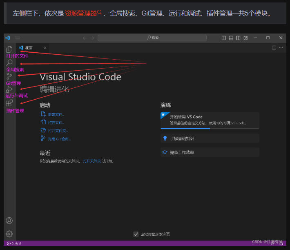Viewport: 290px width, 250px height.
Task: Click the 演练 section heading
Action: tap(166, 105)
